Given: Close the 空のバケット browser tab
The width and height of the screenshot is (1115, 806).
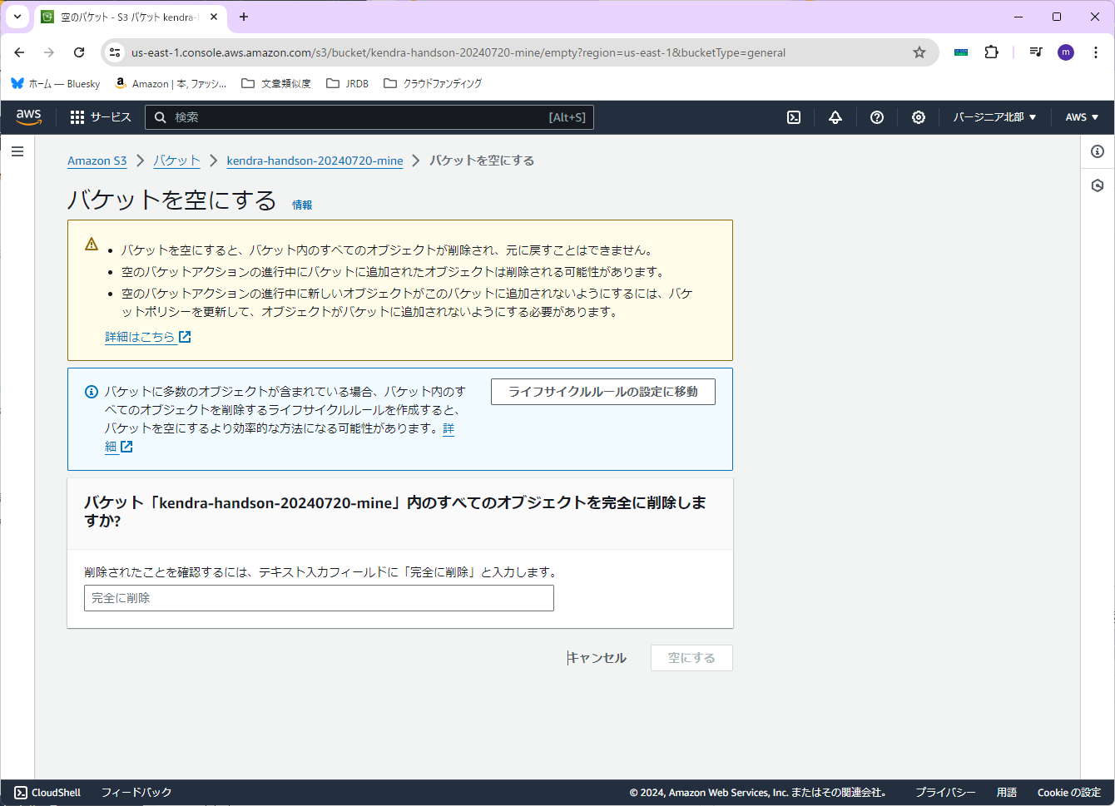Looking at the screenshot, I should point(214,17).
